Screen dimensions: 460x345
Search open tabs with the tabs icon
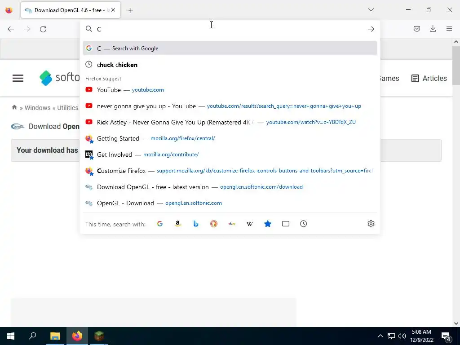285,224
